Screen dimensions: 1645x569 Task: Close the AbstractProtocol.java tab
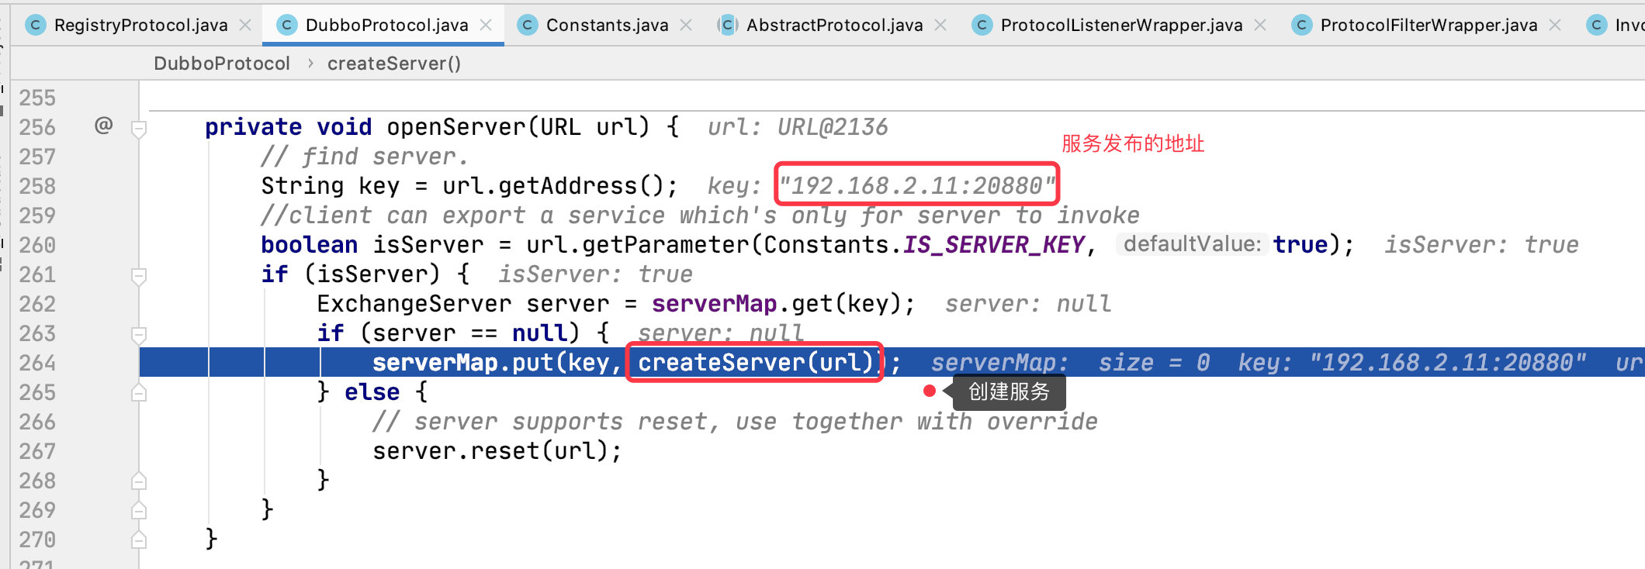click(940, 25)
